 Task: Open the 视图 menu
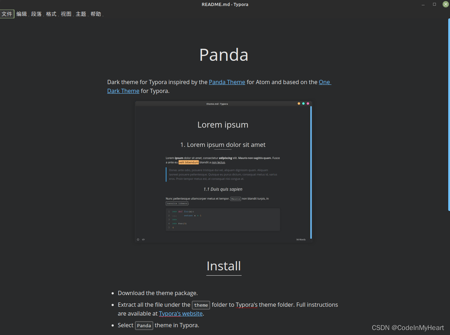click(66, 14)
